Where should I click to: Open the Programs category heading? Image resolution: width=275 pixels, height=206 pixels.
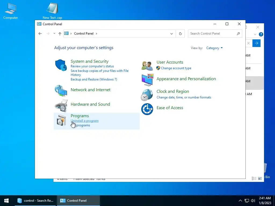(x=79, y=116)
